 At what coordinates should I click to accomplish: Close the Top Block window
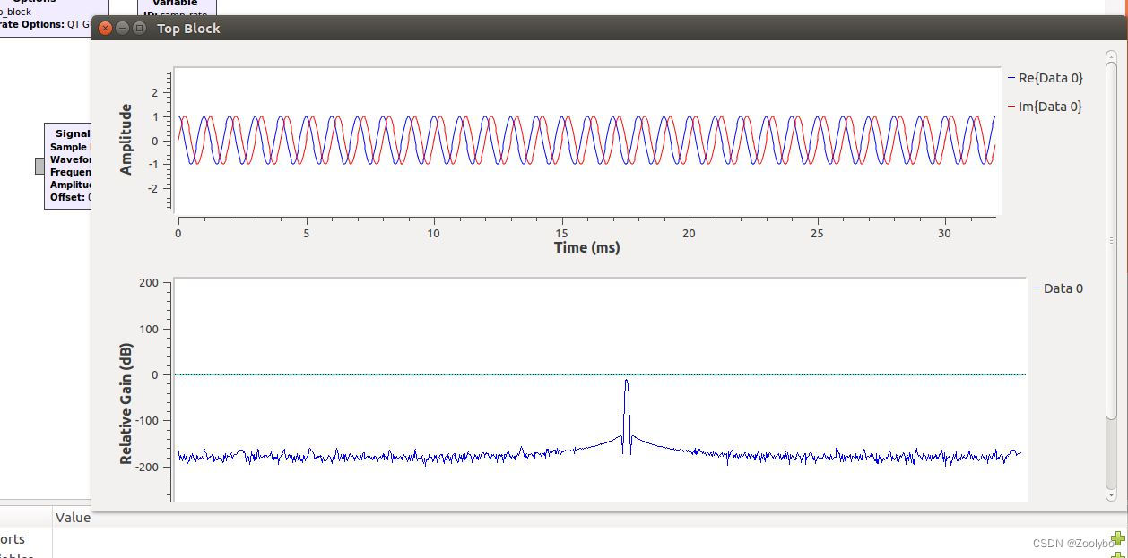point(106,28)
